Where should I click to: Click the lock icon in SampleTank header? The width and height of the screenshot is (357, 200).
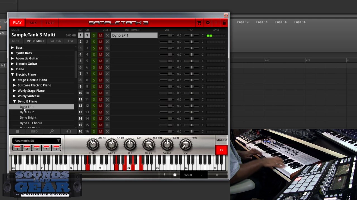[224, 23]
